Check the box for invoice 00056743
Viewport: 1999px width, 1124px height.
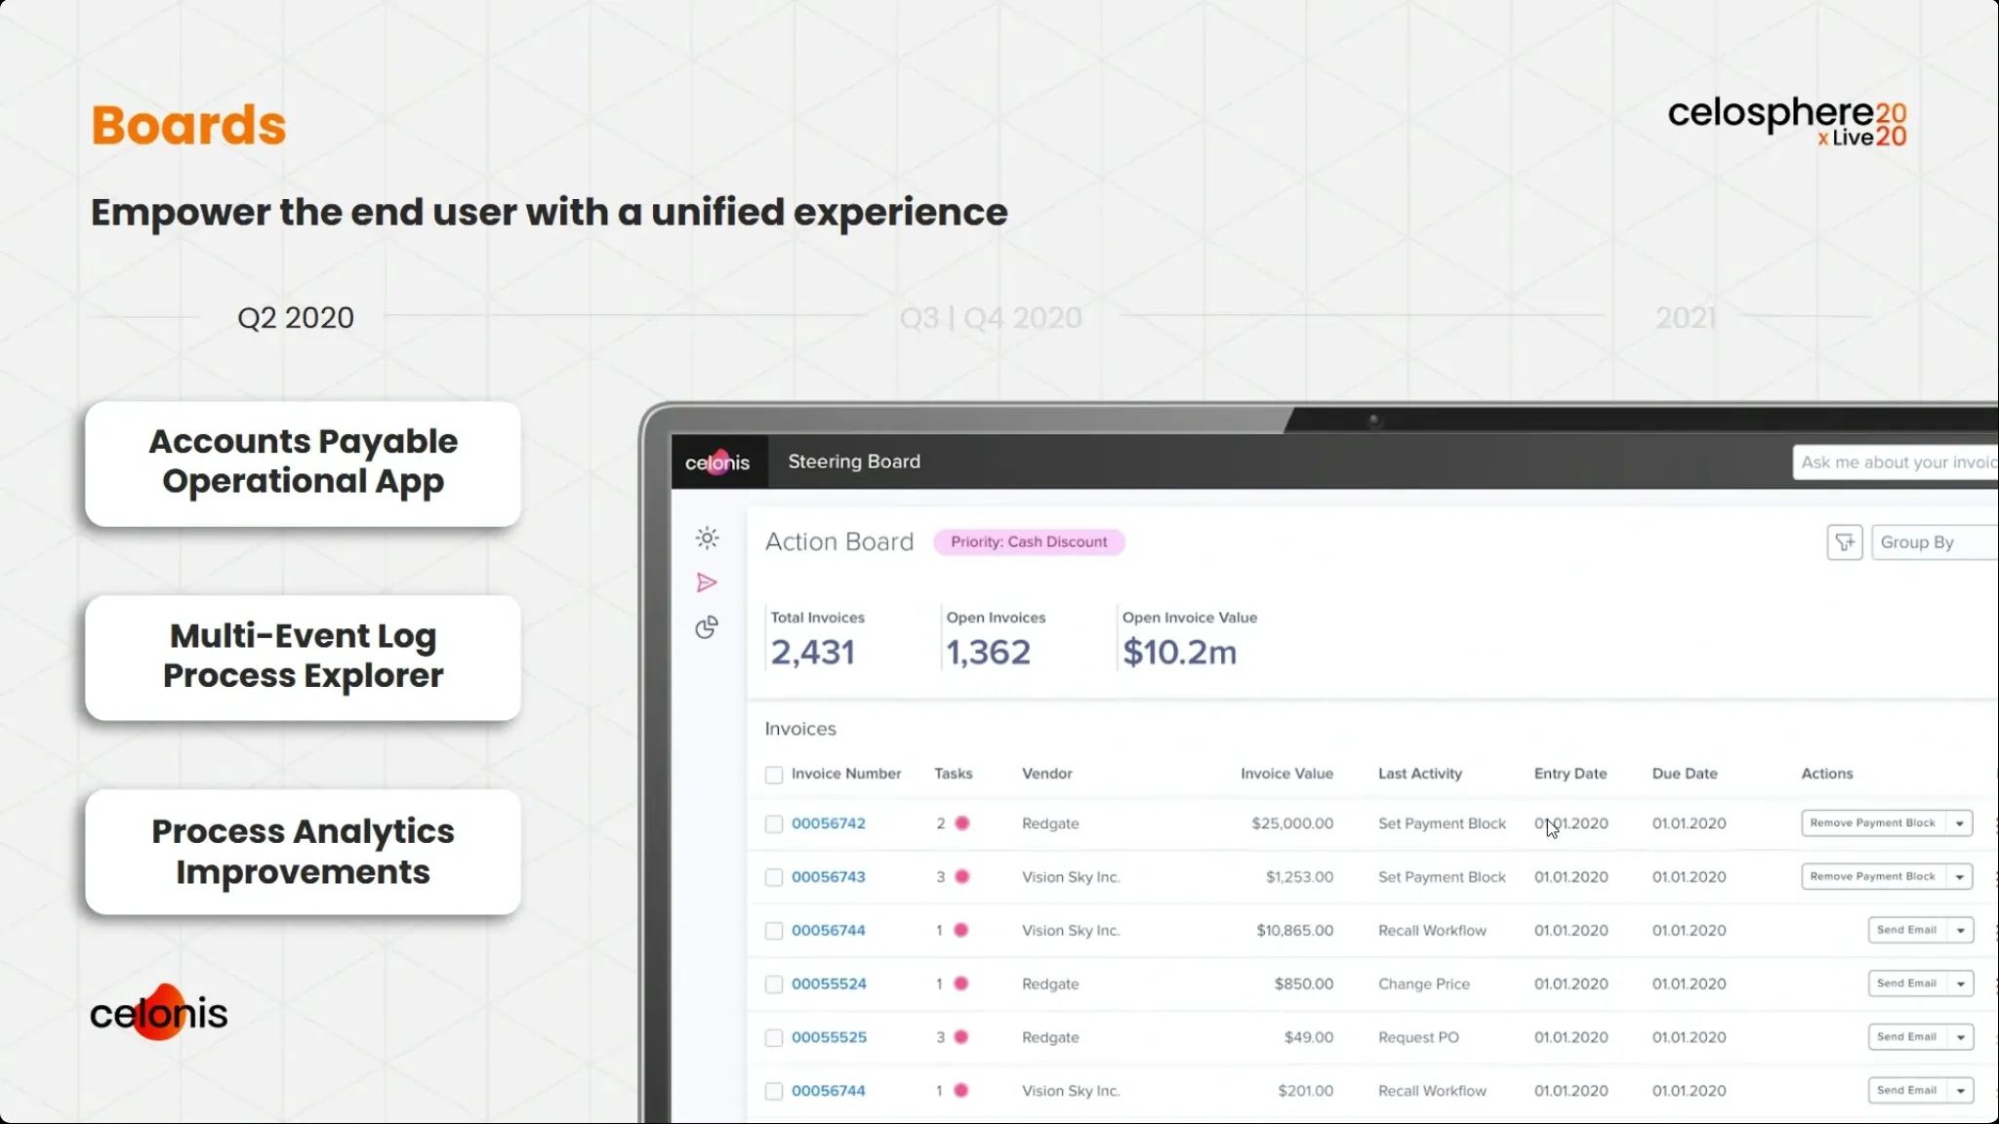coord(774,878)
